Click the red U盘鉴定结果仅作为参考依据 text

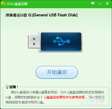click(x=64, y=97)
